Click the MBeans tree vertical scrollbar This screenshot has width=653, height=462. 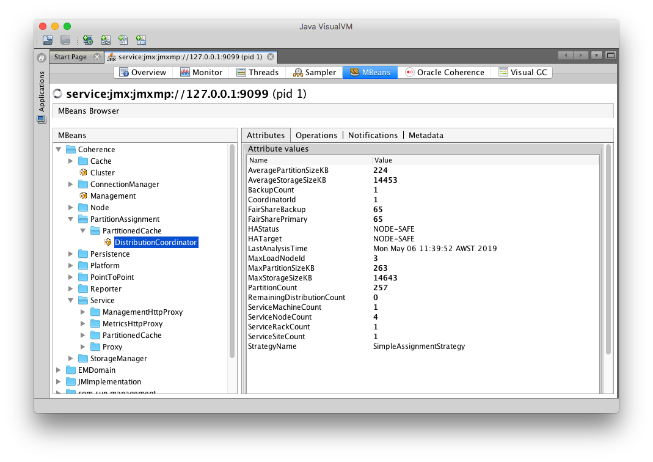pyautogui.click(x=232, y=251)
